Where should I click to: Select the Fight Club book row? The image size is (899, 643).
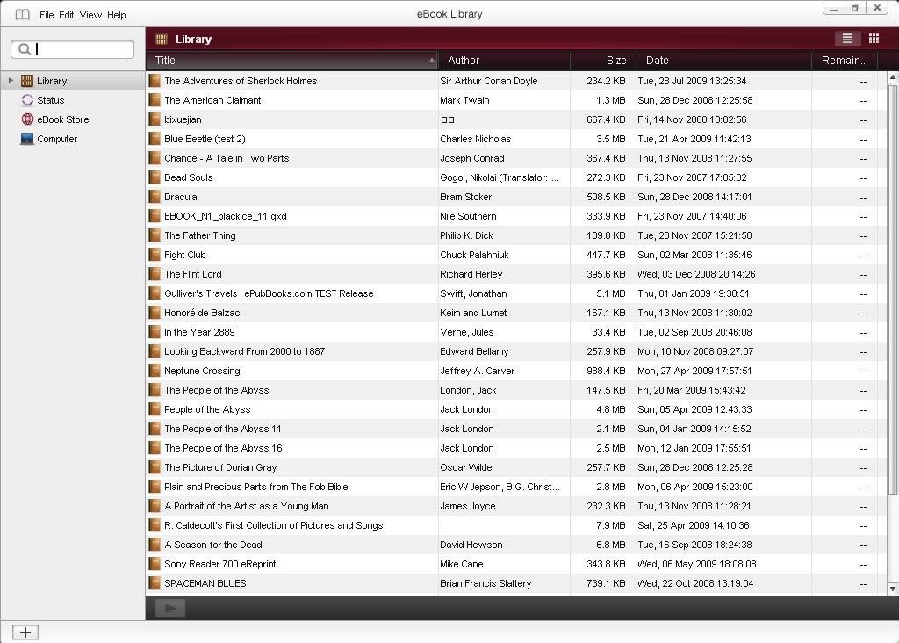pos(512,255)
